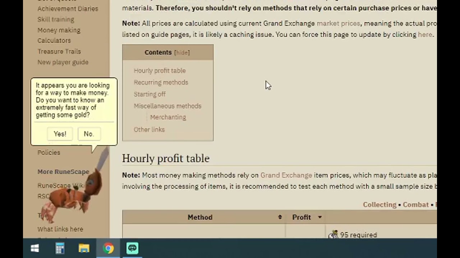Screen dimensions: 460x258
Task: Switch to Google Chrome in the taskbar
Action: point(108,248)
